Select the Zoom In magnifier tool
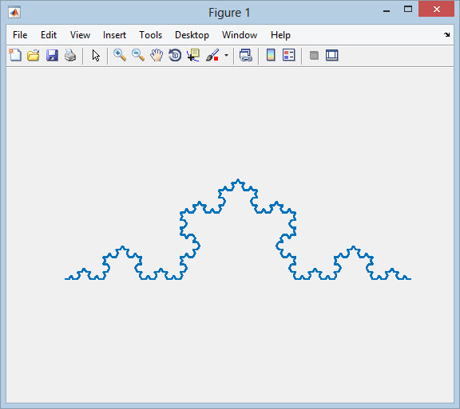 point(120,55)
